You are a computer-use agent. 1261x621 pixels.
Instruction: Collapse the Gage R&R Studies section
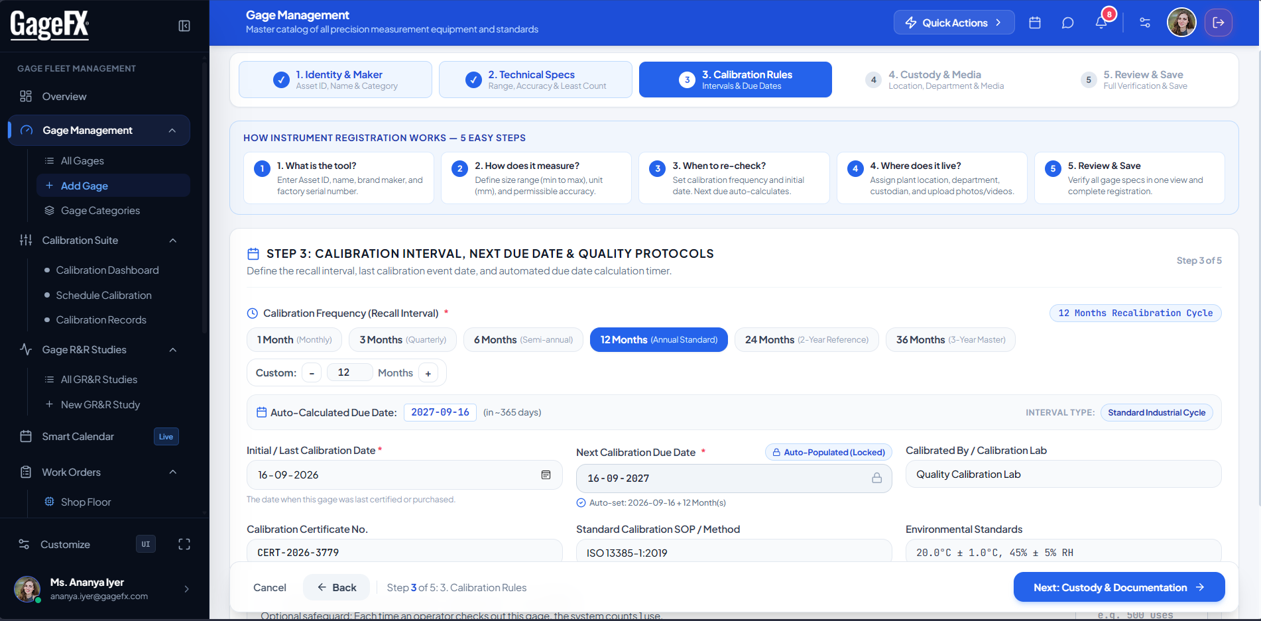coord(173,350)
